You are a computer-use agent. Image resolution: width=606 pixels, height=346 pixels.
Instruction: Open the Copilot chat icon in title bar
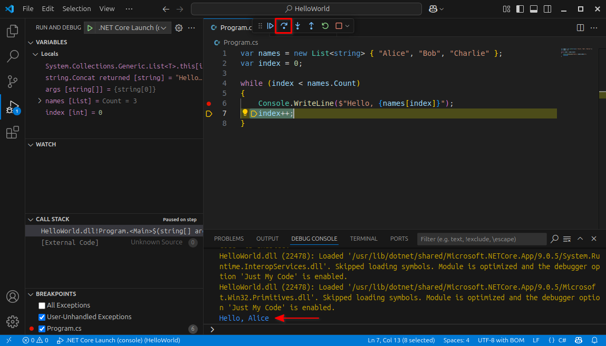tap(433, 9)
